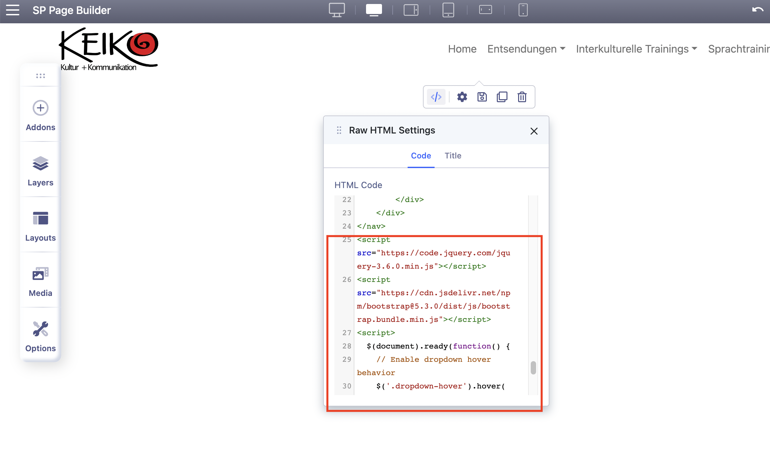This screenshot has width=770, height=464.
Task: Open addon settings gear icon
Action: (x=462, y=97)
